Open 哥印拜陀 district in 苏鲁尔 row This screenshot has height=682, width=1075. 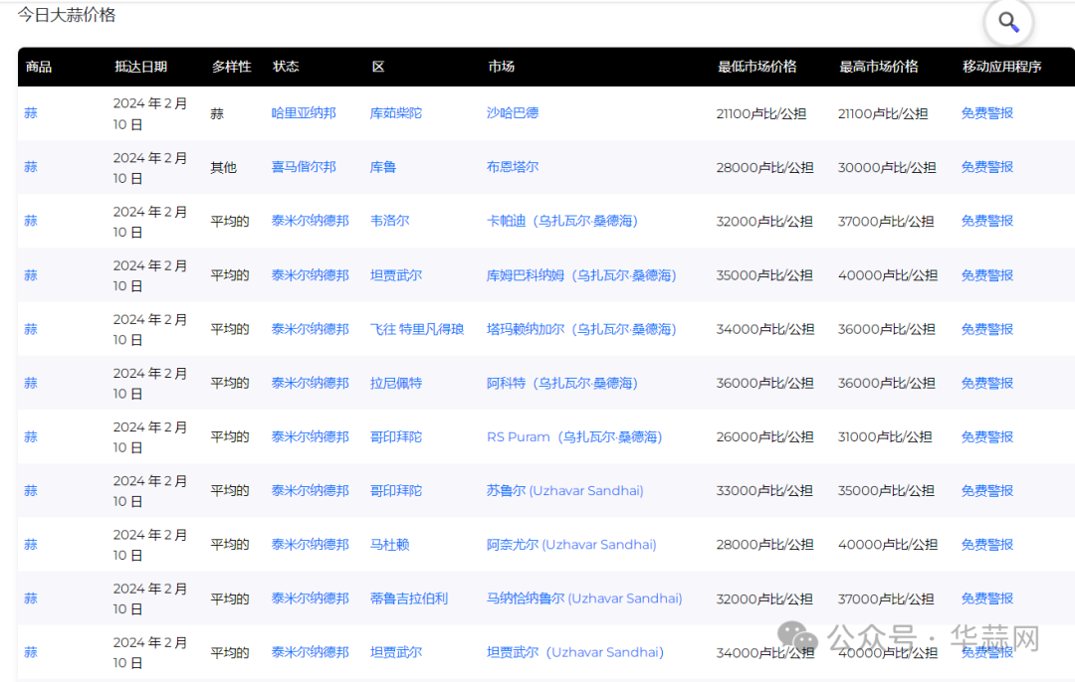pyautogui.click(x=395, y=491)
